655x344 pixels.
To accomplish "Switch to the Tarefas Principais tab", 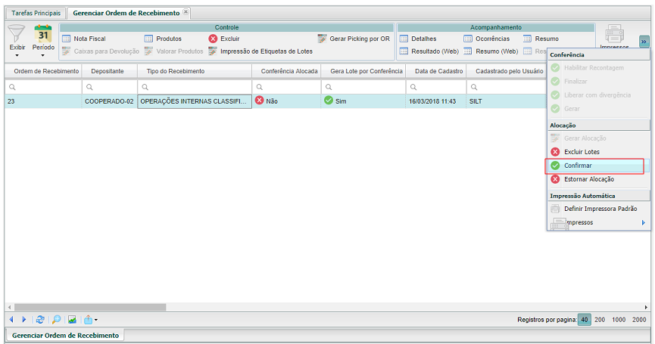I will [x=36, y=13].
